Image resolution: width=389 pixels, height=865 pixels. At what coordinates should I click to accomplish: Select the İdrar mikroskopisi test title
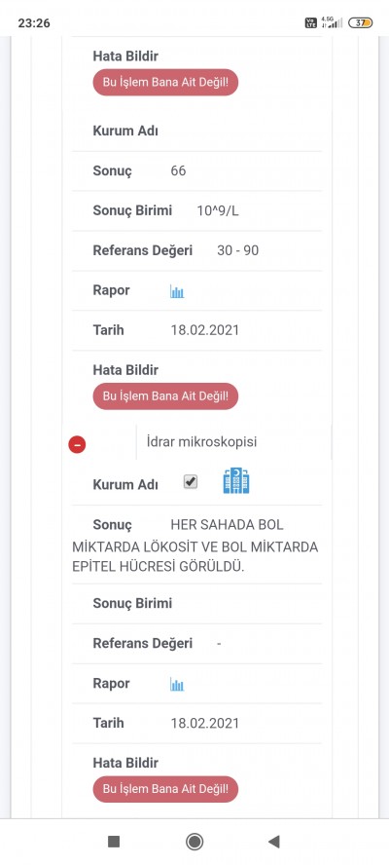pos(201,442)
